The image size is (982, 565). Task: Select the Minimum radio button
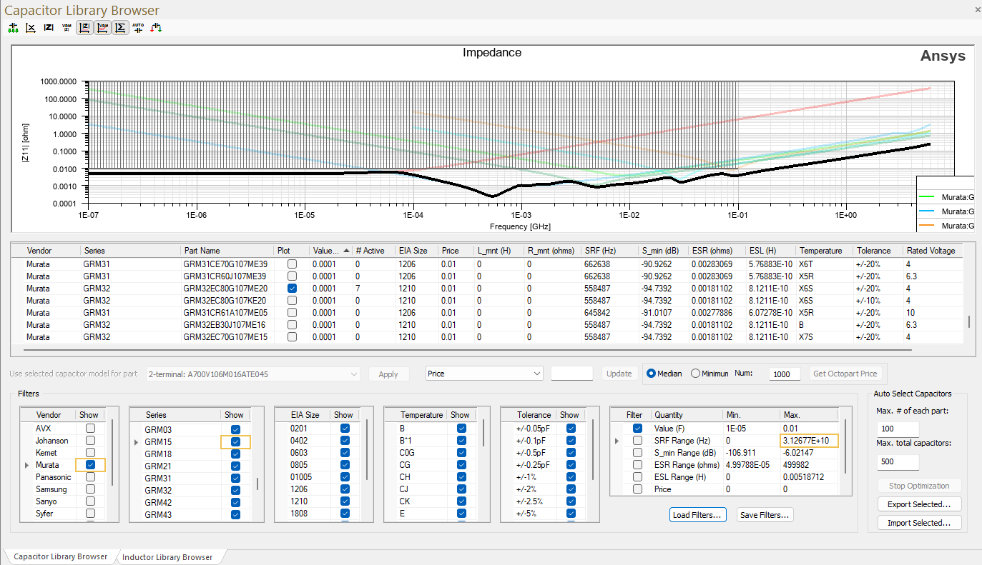click(695, 374)
